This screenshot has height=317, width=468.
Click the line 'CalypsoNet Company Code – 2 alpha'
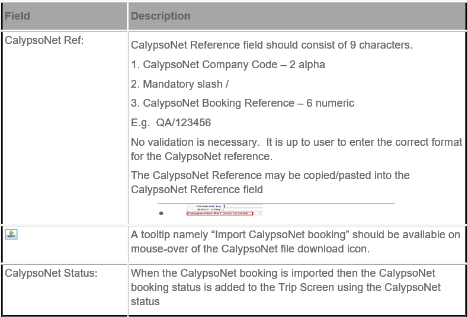click(x=228, y=65)
